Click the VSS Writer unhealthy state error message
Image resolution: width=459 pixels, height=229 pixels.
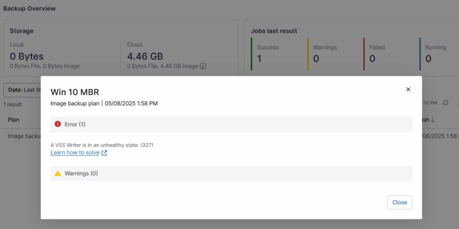point(102,145)
